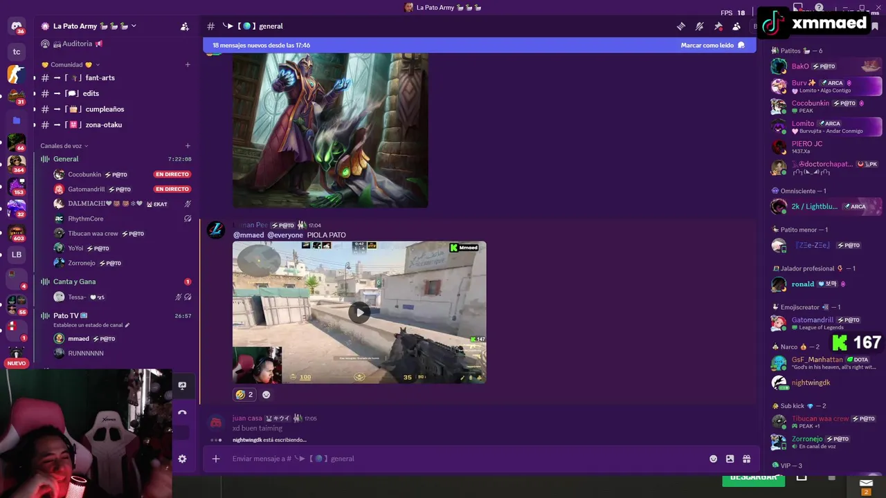Click the new messages banner text

[x=261, y=46]
